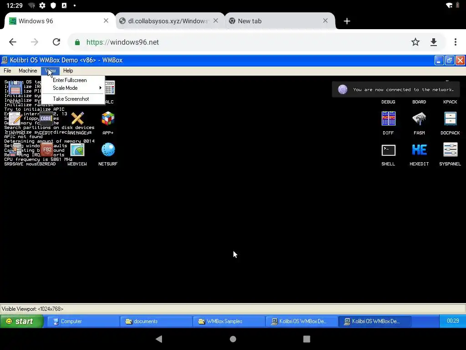Open the Chrome three-dot menu

(455, 42)
